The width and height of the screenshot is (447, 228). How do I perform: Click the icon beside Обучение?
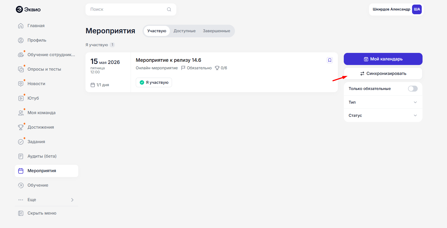point(21,185)
